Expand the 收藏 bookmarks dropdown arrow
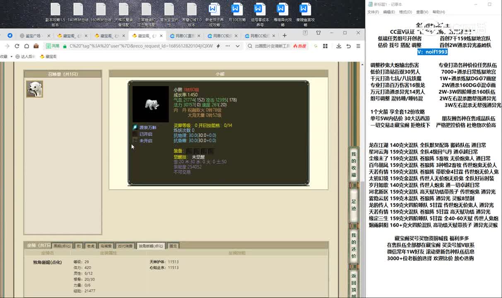This screenshot has width=502, height=298. [x=11, y=57]
